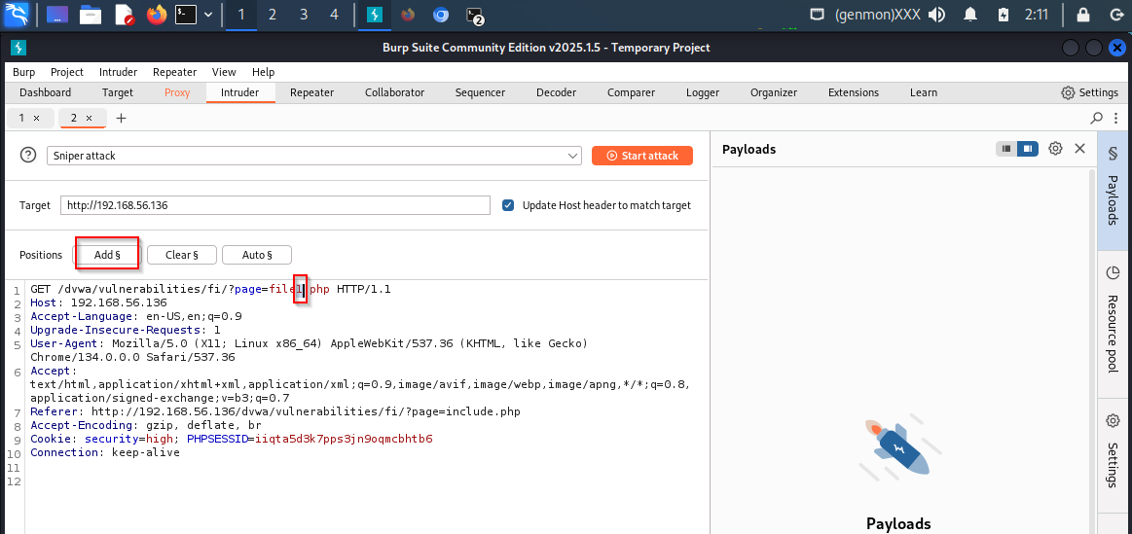Select the Burp Suite taskbar window icon
This screenshot has width=1132, height=534.
point(375,15)
